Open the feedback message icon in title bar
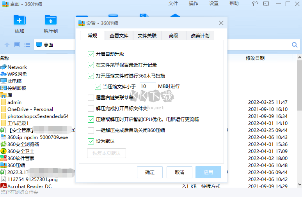This screenshot has width=302, height=197. 266,4
